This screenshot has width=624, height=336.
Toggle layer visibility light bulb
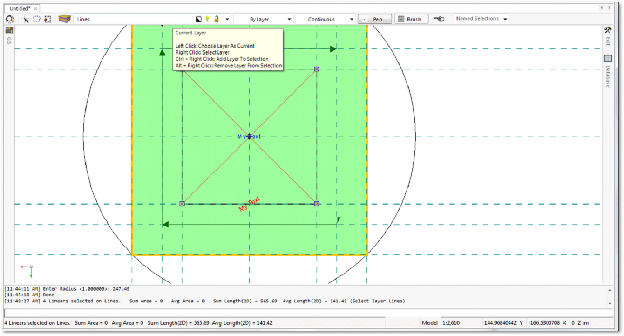tap(208, 19)
